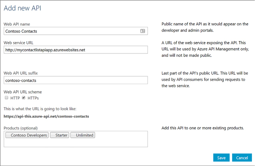Click the HTTP label text

pos(15,98)
